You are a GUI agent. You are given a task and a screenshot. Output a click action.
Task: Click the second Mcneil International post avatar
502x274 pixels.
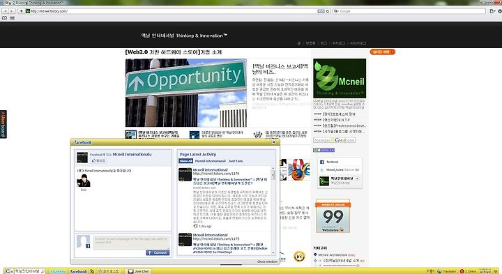click(185, 239)
